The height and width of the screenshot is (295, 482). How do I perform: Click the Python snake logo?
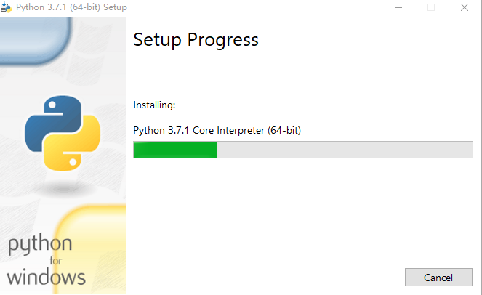coord(63,134)
